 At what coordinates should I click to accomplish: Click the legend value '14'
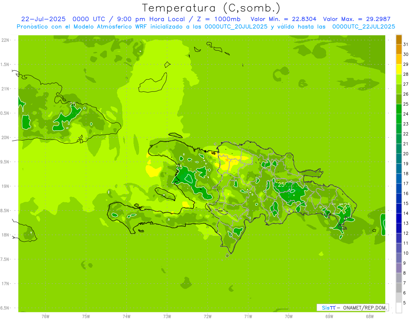coord(406,213)
